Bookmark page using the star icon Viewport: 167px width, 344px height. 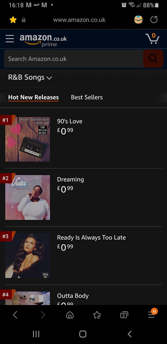(x=13, y=20)
